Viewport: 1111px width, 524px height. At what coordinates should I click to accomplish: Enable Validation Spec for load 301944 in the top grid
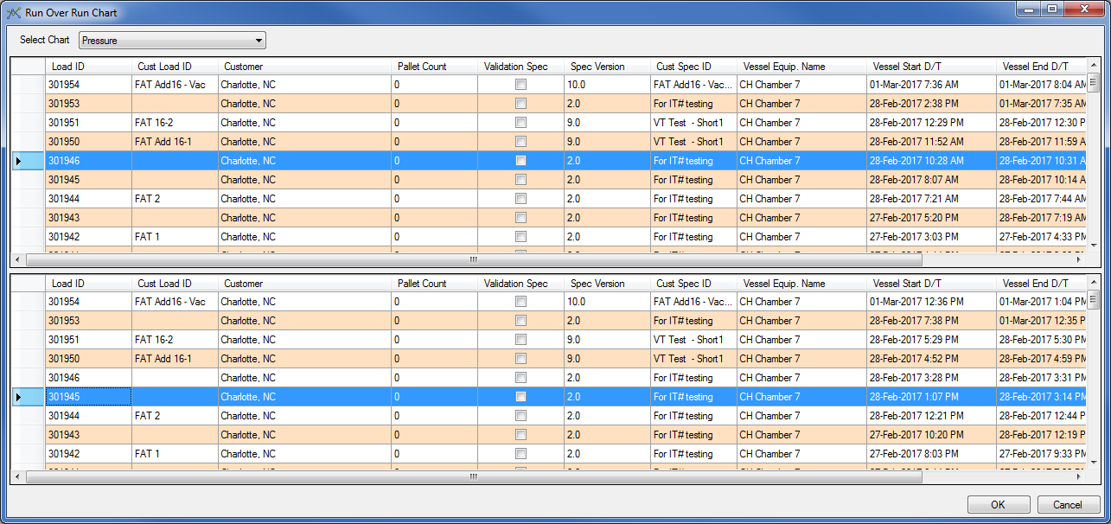[x=520, y=199]
